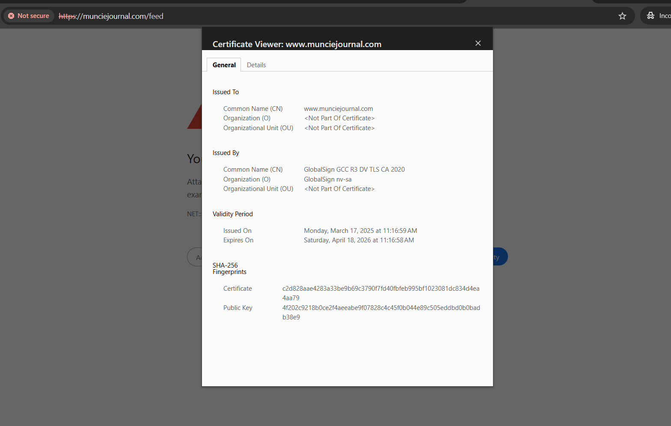The image size is (671, 426).
Task: Click the outlined button at the dialog's left edge
Action: coord(195,257)
